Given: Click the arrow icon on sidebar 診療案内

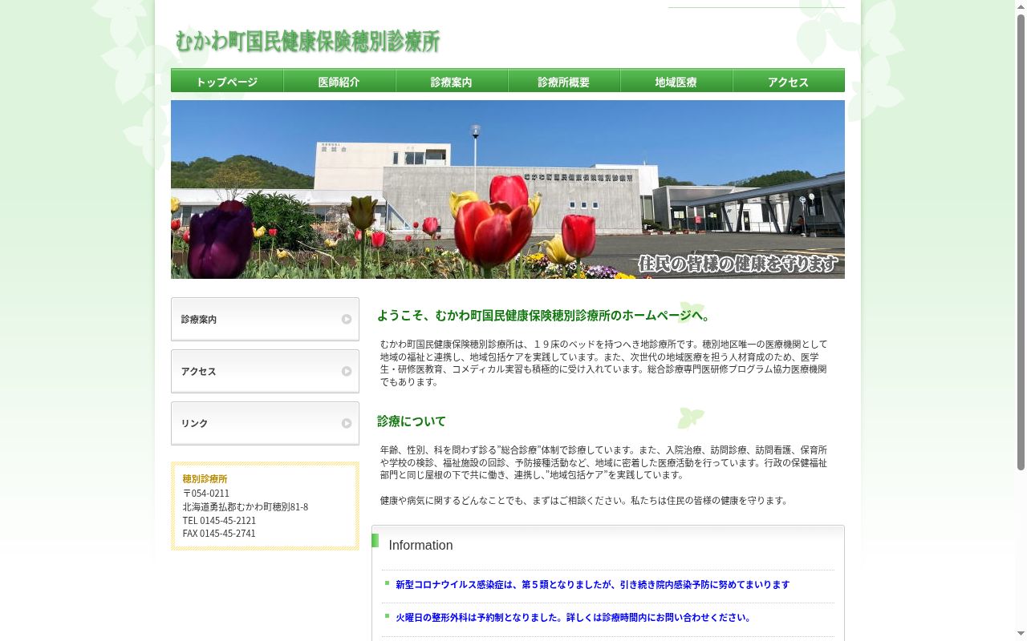Looking at the screenshot, I should tap(347, 319).
